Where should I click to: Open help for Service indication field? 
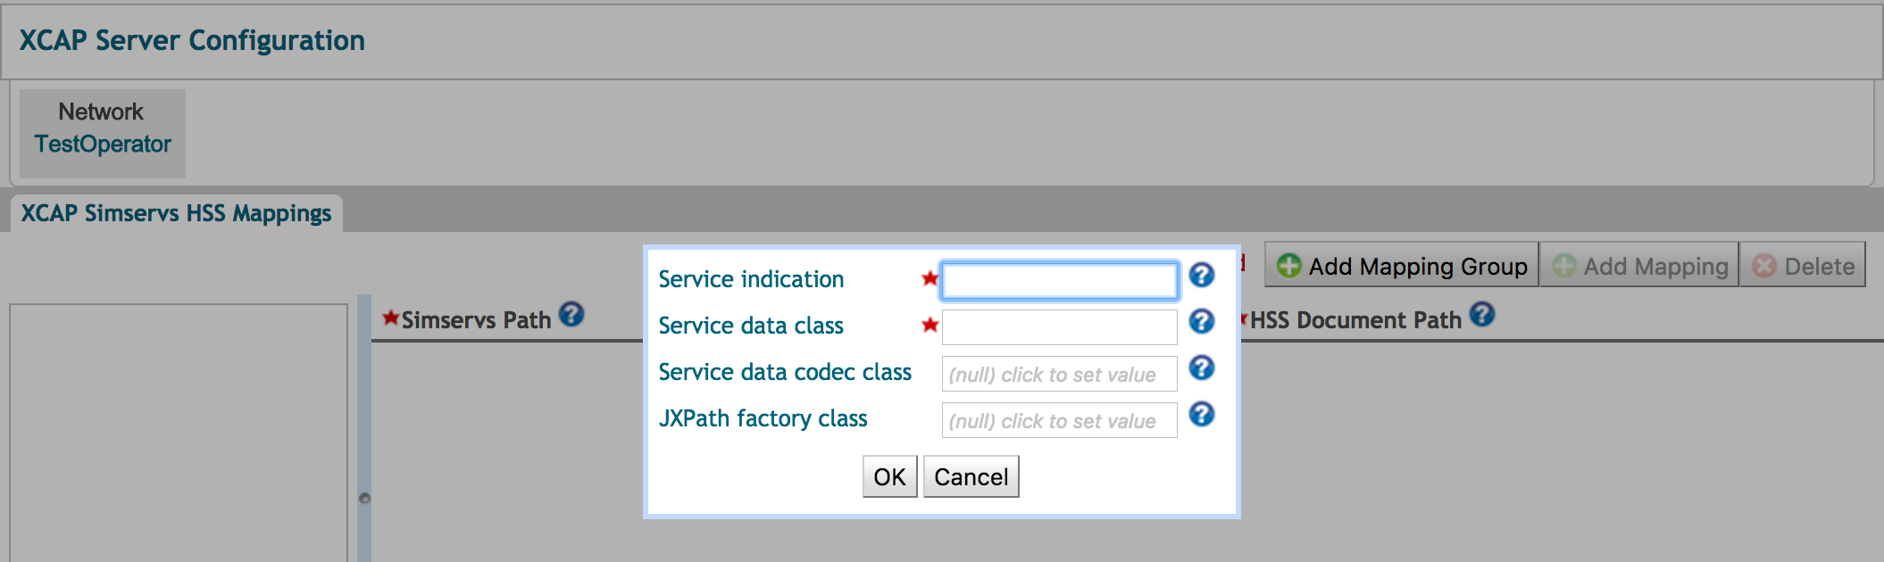pyautogui.click(x=1202, y=275)
